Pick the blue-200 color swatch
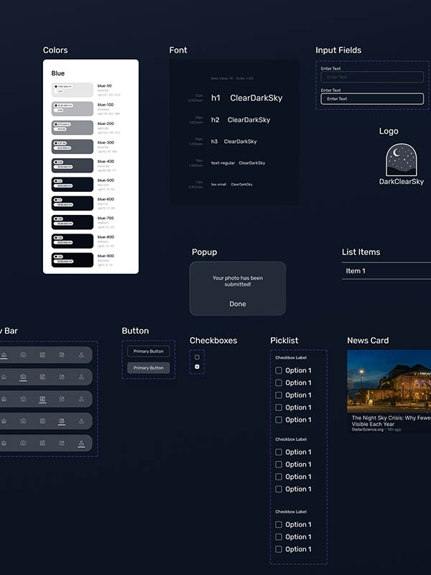The image size is (431, 575). (73, 128)
